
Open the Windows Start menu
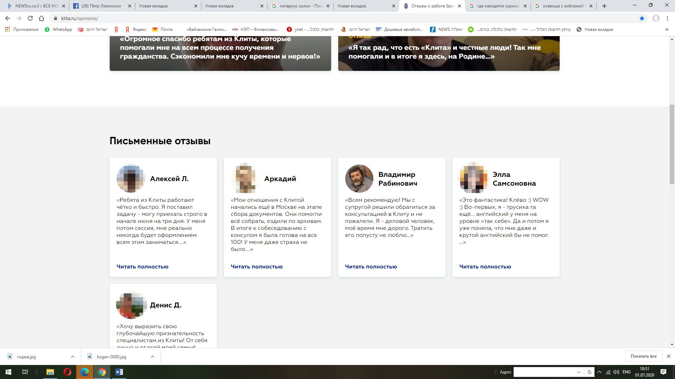pos(8,372)
